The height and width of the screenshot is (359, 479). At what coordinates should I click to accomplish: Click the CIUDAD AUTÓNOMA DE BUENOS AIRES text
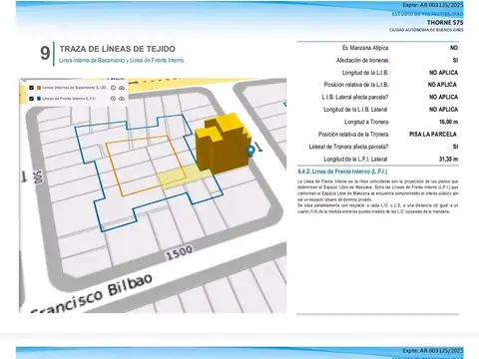pyautogui.click(x=426, y=30)
